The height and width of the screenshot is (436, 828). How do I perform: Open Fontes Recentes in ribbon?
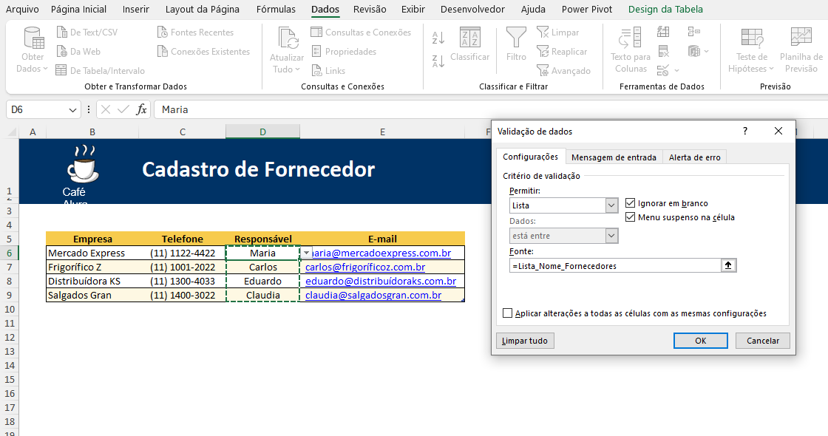[195, 33]
